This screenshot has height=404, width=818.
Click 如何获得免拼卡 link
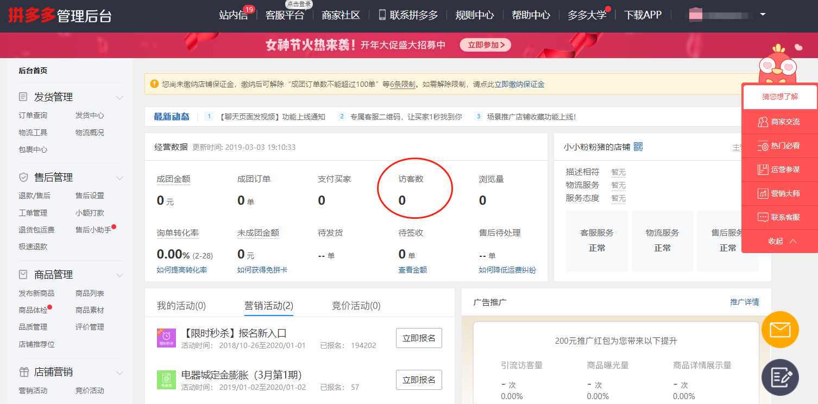pyautogui.click(x=262, y=270)
